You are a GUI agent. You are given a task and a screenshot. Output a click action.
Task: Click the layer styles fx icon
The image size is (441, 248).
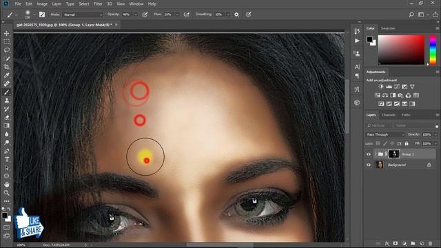click(387, 243)
